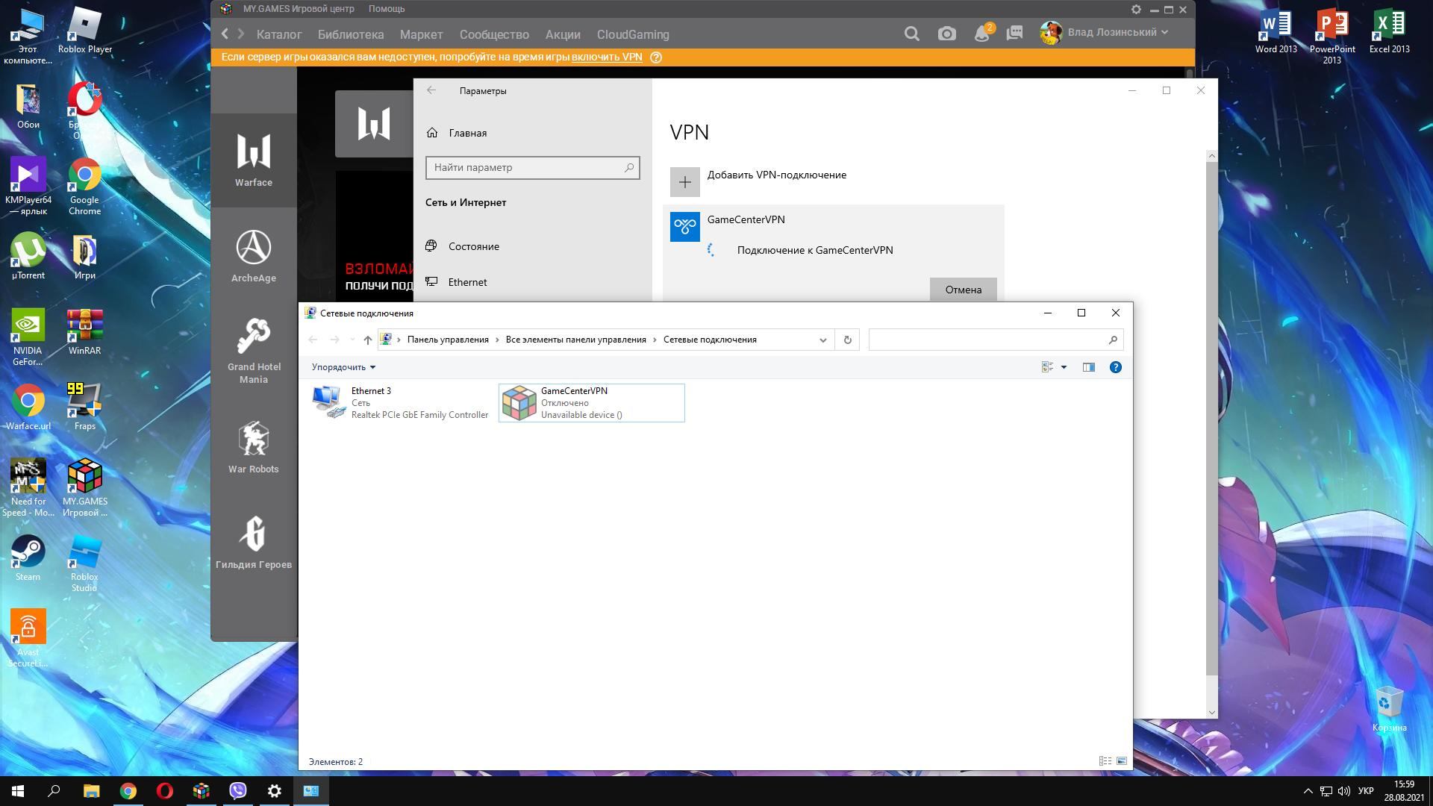
Task: Switch to details view in status bar
Action: (1105, 761)
